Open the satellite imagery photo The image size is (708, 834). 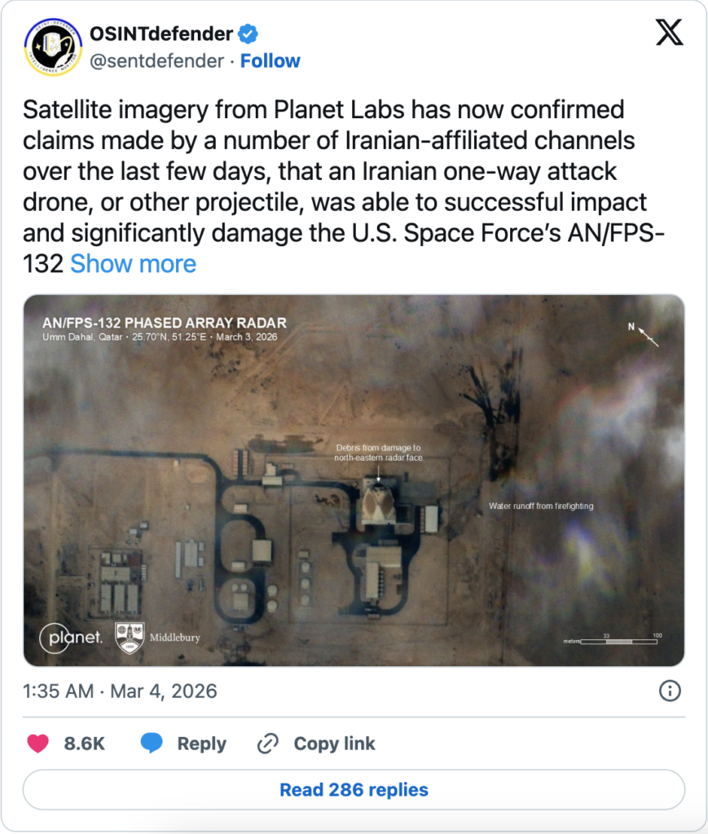(354, 481)
